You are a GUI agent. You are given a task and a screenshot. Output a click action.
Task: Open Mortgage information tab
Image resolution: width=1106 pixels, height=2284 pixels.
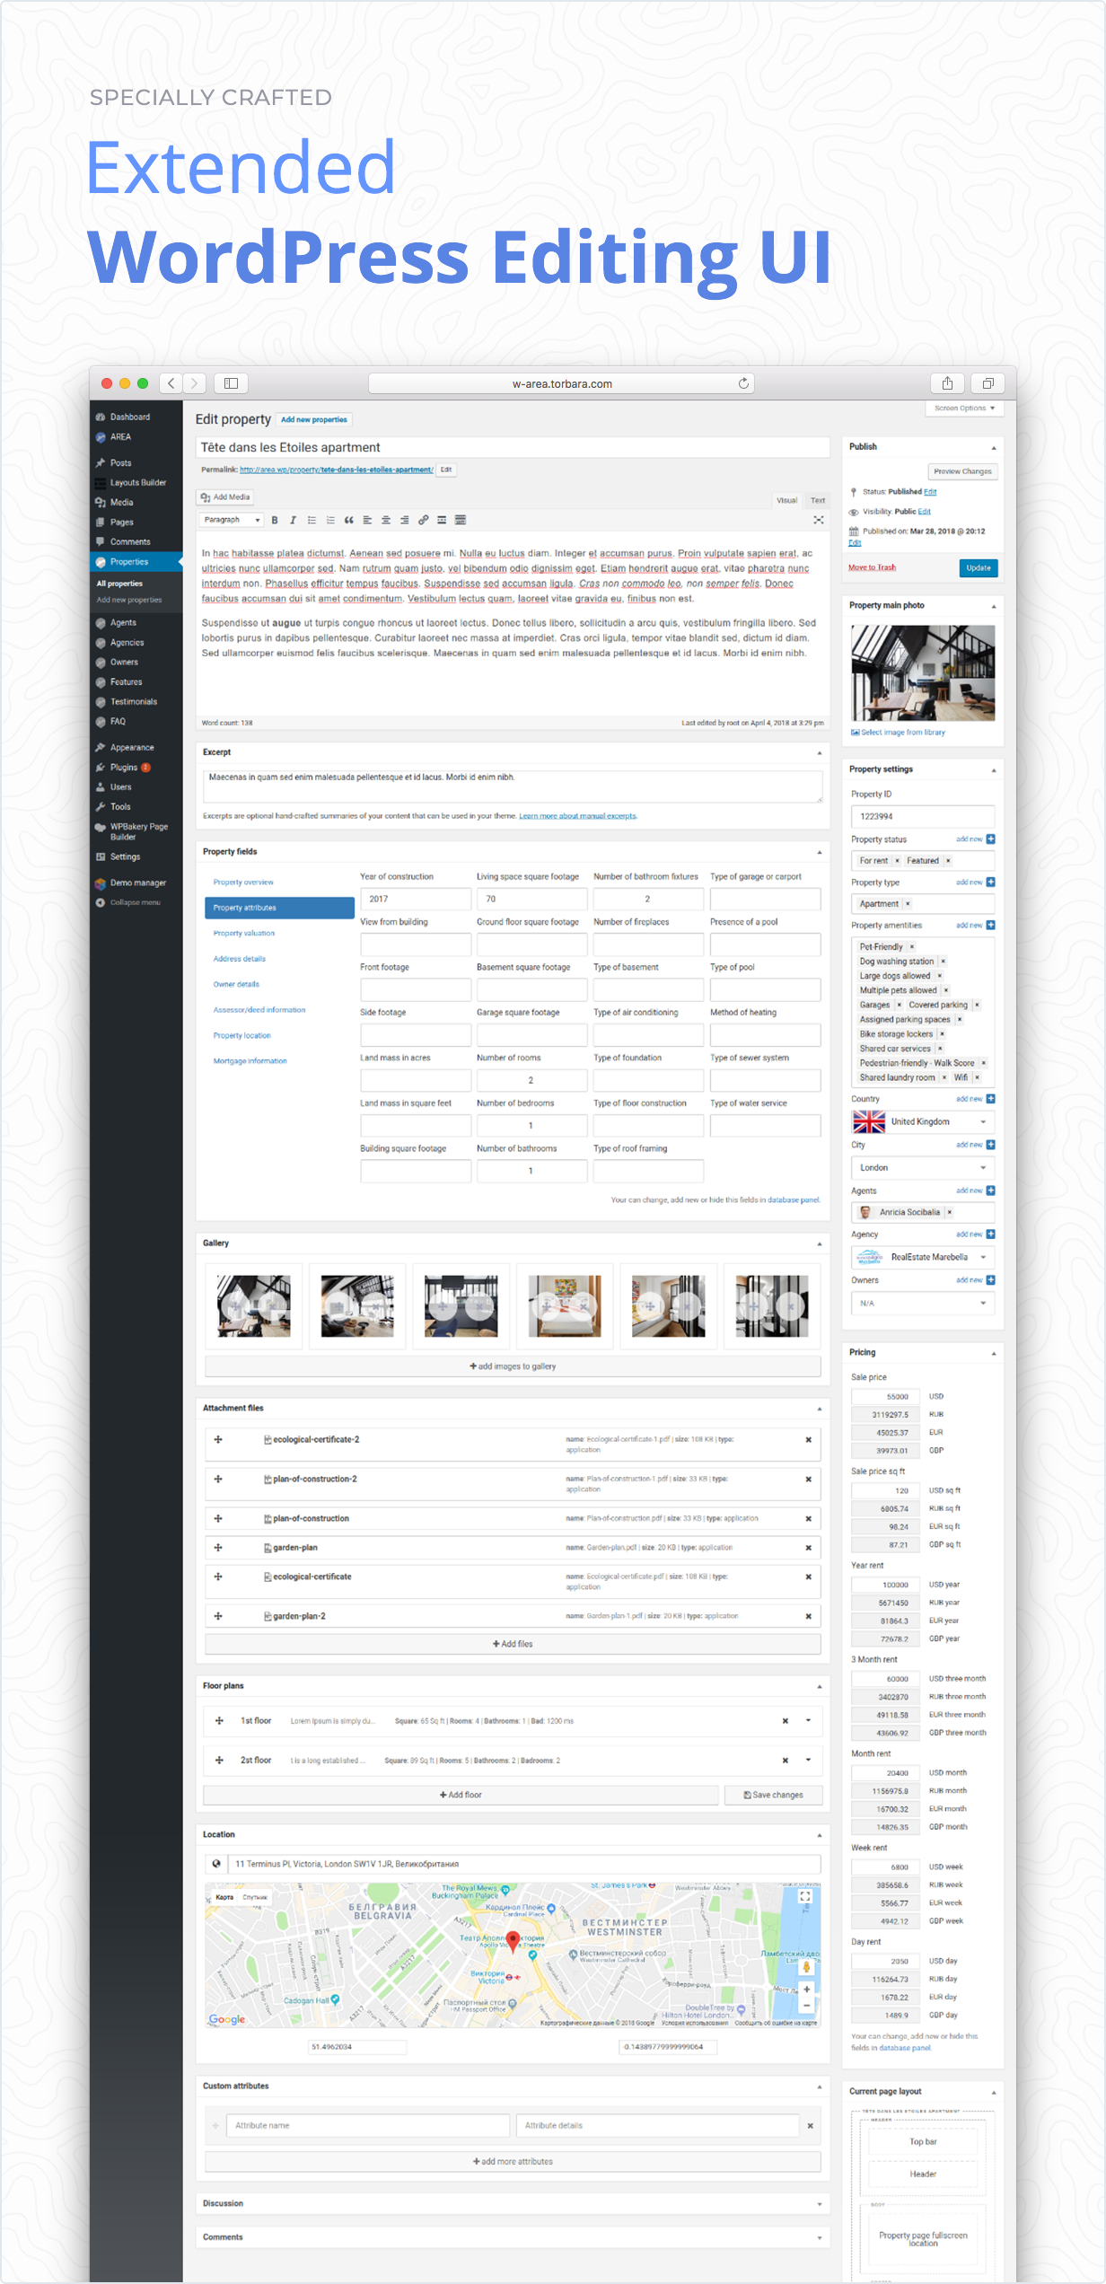click(x=250, y=1061)
